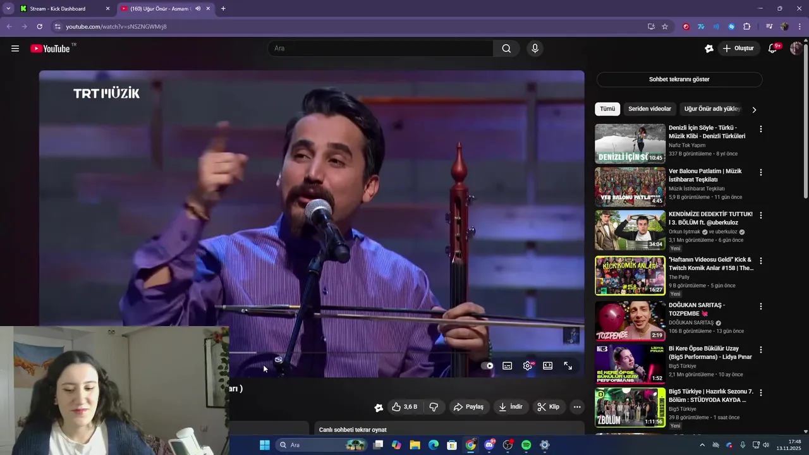Viewport: 809px width, 455px height.
Task: Toggle autoplay switch in the player
Action: 487,366
